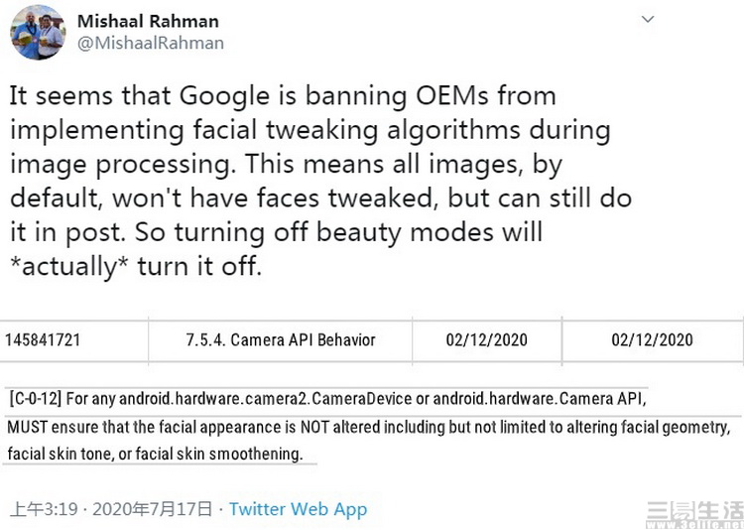
Task: Click the bug ID 145841721 cell
Action: pos(44,340)
